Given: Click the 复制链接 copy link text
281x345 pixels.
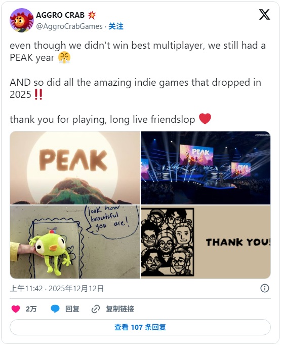Looking at the screenshot, I should (120, 309).
